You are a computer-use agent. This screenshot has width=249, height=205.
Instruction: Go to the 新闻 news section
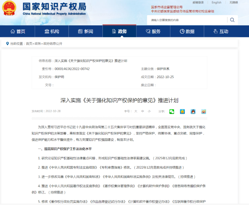[x=85, y=32]
